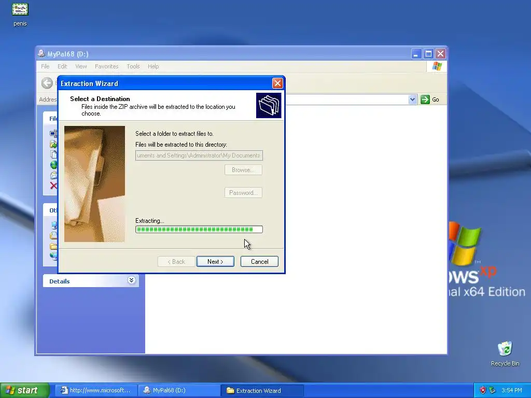Click the green extraction progress bar

tap(199, 230)
